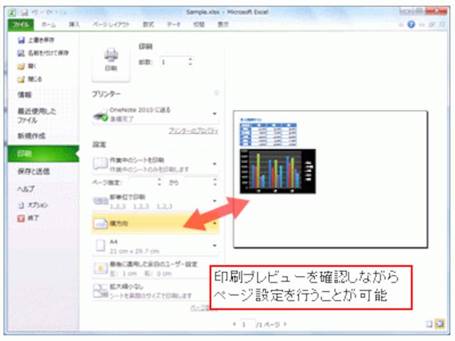Click the active sheets print icon

[101, 164]
